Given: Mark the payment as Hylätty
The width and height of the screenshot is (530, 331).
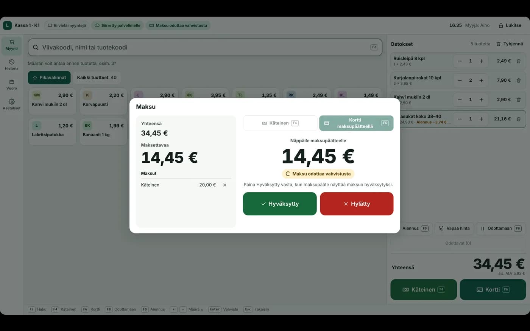Looking at the screenshot, I should [x=357, y=204].
